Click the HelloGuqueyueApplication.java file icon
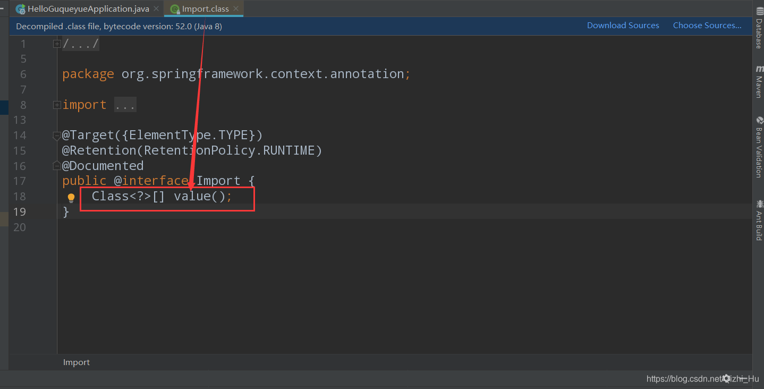Image resolution: width=764 pixels, height=389 pixels. [21, 9]
